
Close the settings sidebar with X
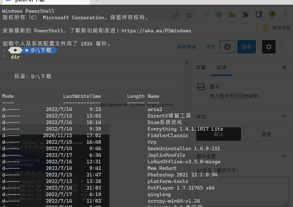tap(284, 67)
